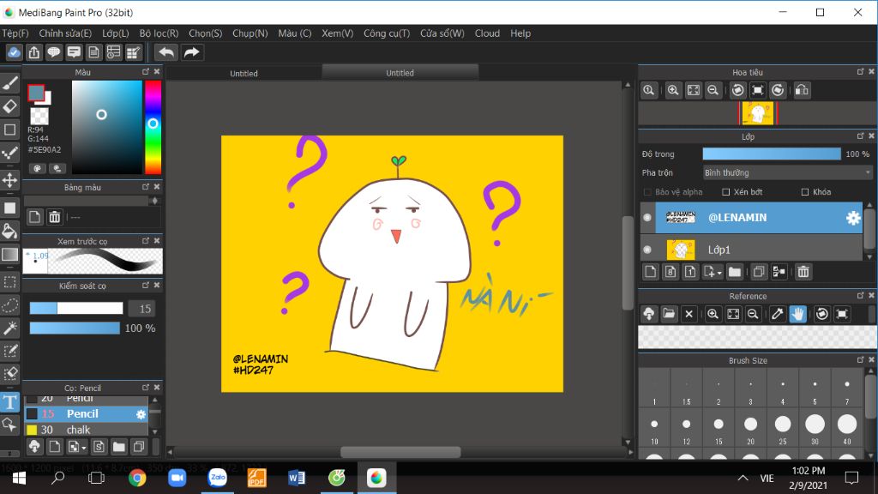
Task: Pick the Lasso selection tool
Action: [9, 305]
